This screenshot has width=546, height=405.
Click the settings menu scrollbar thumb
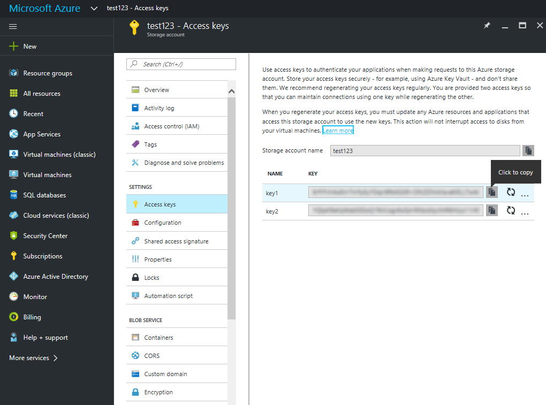(232, 208)
